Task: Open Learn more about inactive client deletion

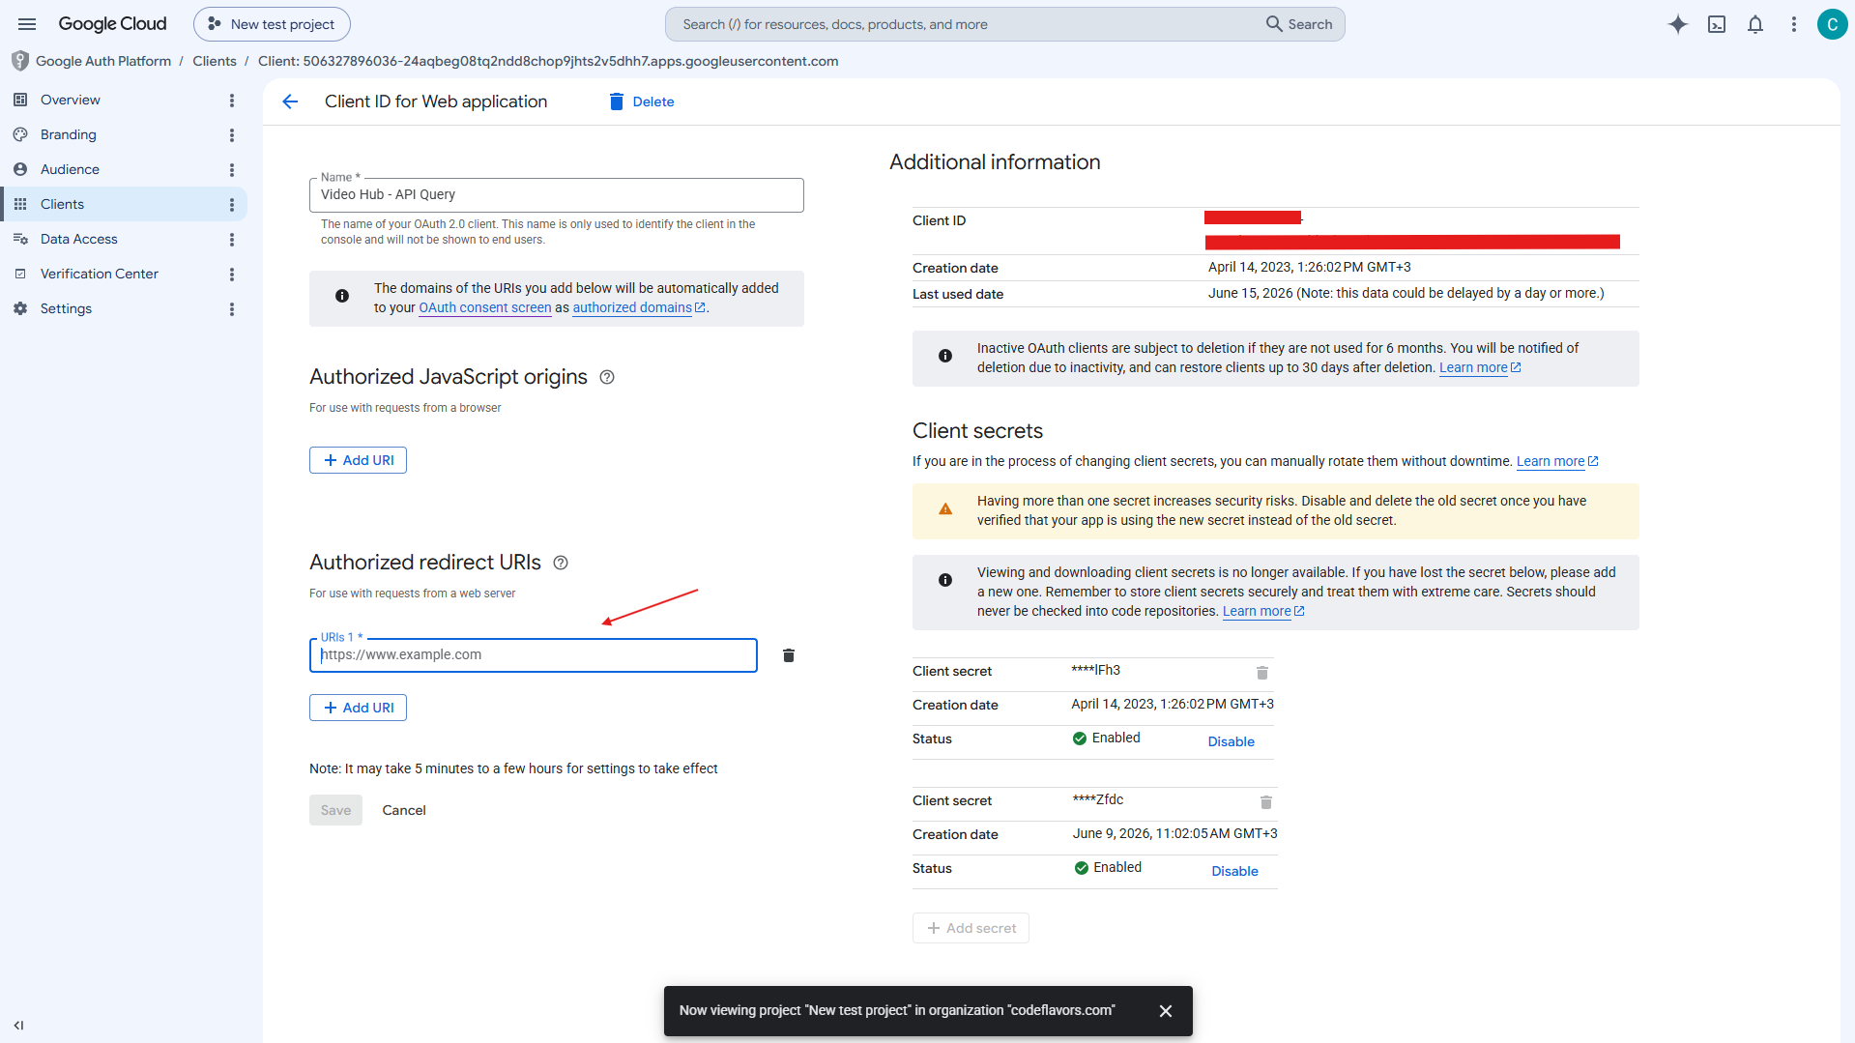Action: (x=1480, y=367)
